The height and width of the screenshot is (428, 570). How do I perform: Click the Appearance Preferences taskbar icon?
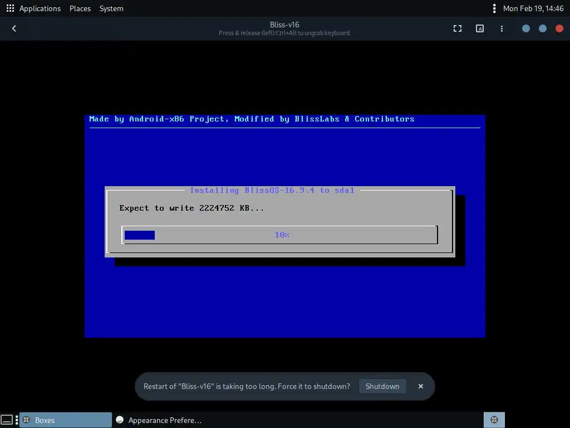120,420
